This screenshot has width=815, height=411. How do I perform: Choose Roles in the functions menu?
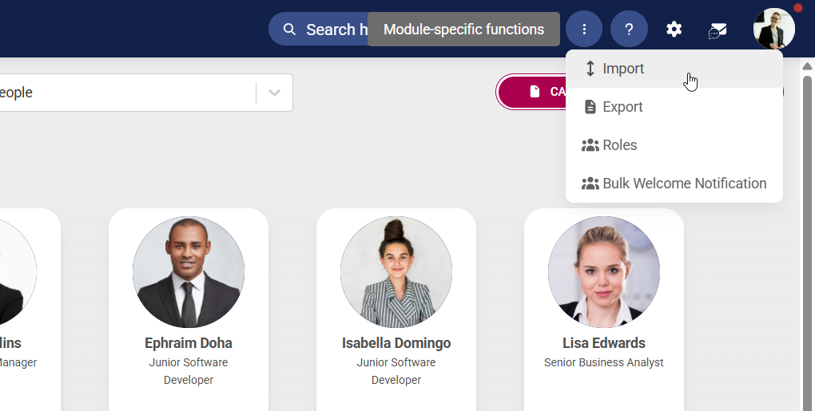click(674, 145)
